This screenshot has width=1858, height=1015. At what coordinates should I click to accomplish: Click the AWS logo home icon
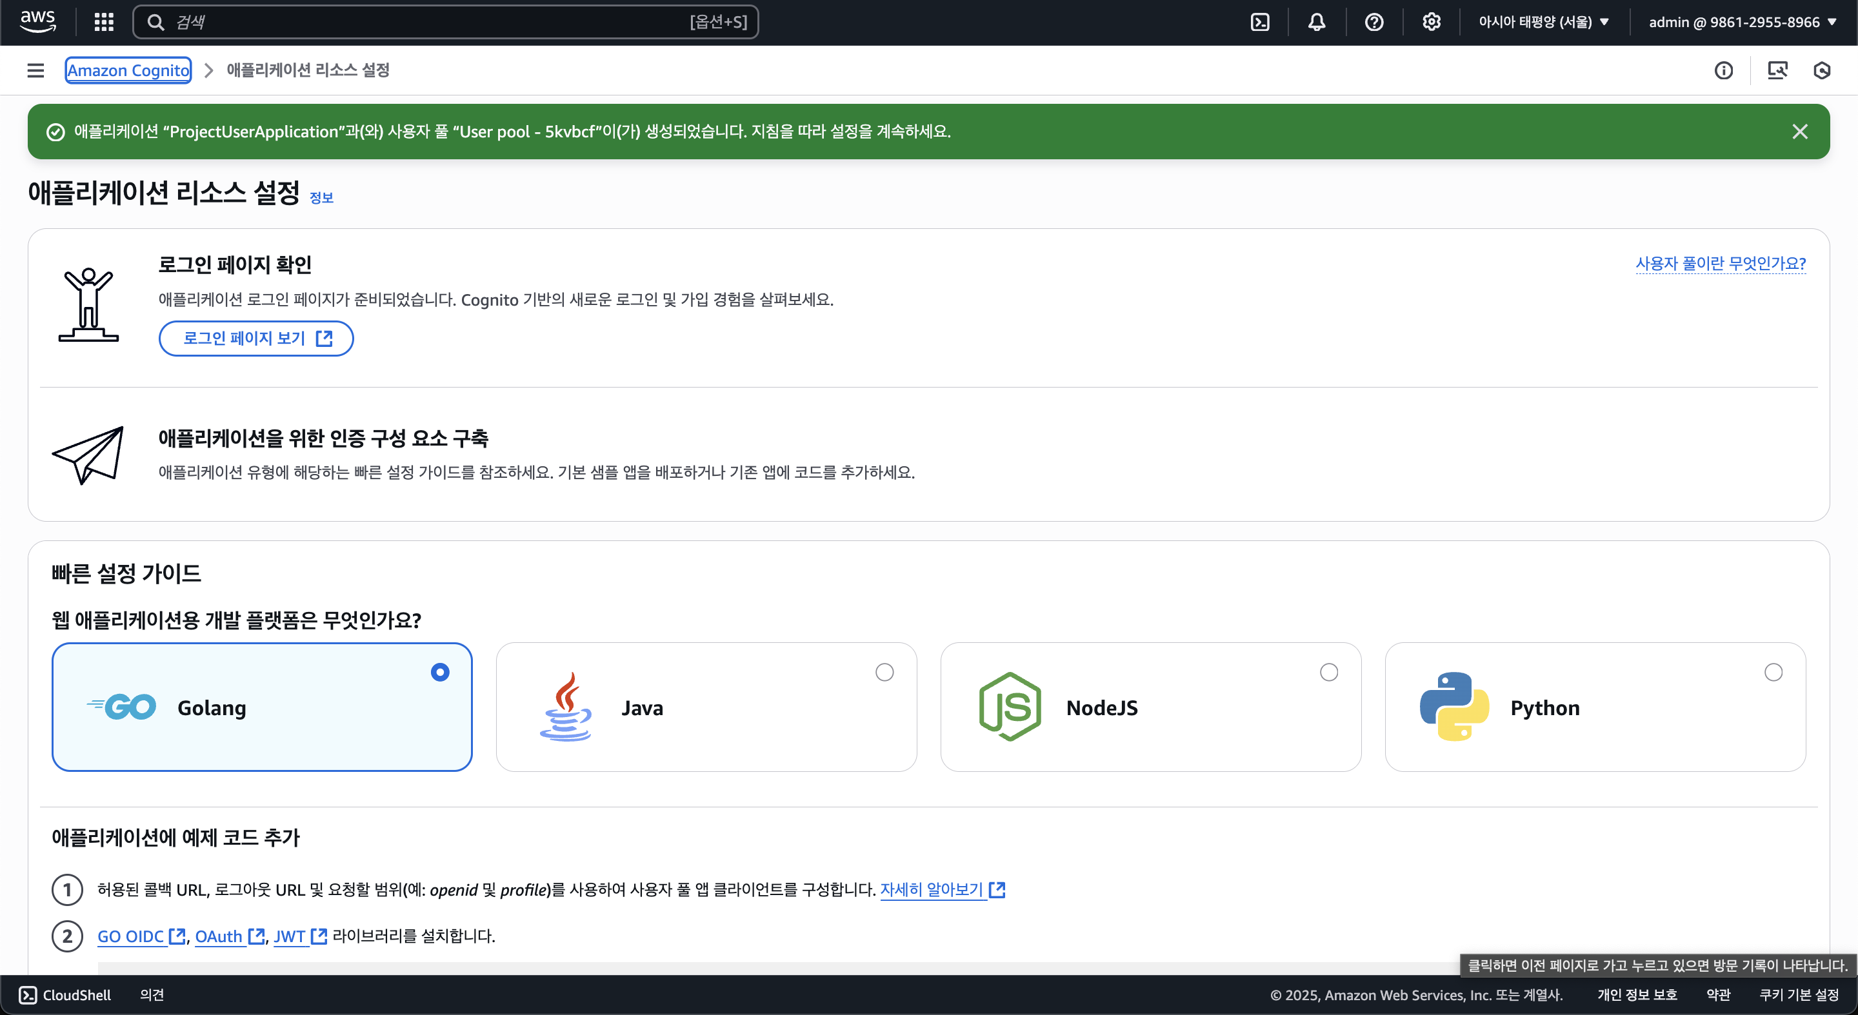click(x=37, y=22)
